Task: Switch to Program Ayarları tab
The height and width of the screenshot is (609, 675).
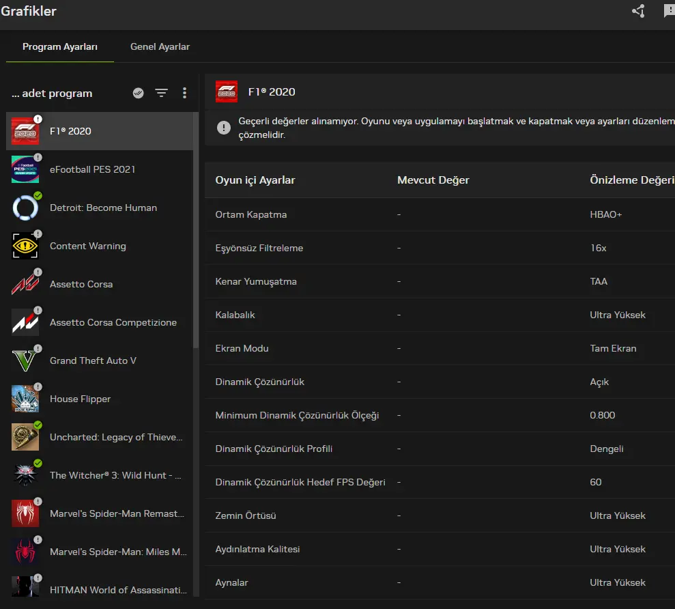Action: click(60, 46)
